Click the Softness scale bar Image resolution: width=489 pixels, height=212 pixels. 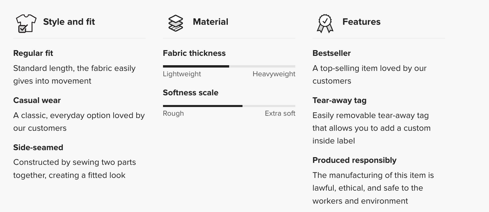pyautogui.click(x=229, y=106)
